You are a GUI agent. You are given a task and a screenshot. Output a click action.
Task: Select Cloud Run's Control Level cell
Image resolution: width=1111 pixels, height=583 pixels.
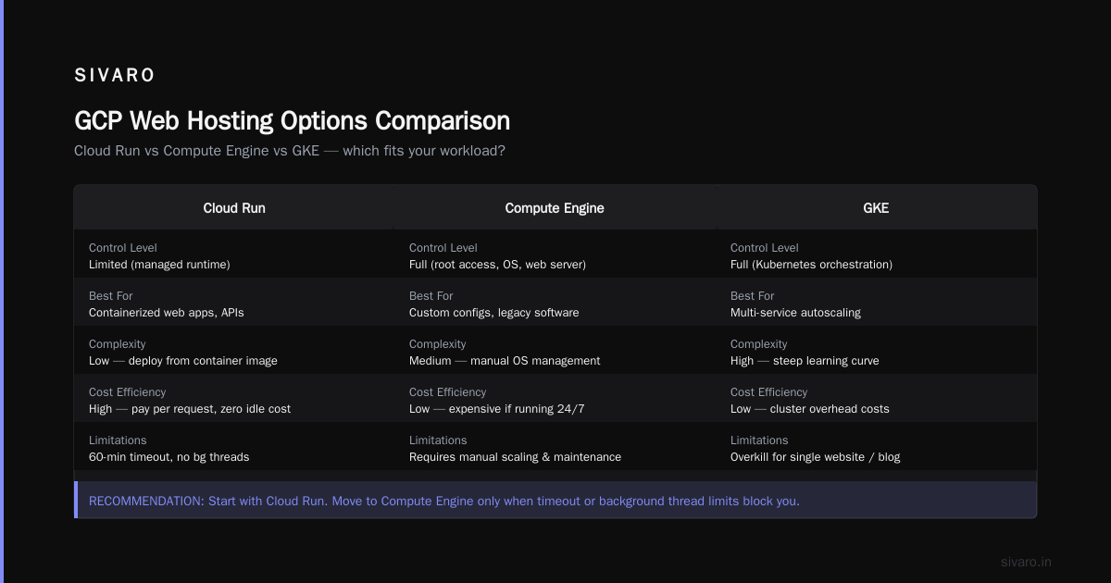pyautogui.click(x=234, y=255)
